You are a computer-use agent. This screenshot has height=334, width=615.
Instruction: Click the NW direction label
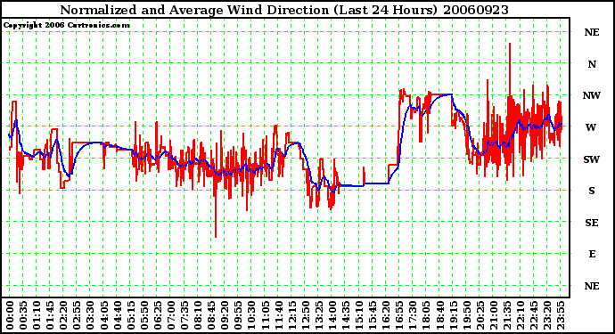[x=592, y=95]
